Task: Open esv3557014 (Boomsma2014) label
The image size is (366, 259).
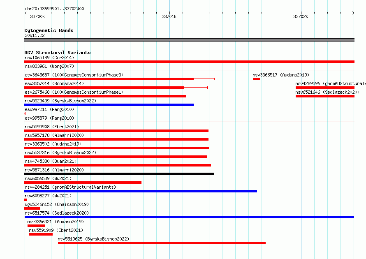Action: (x=54, y=83)
